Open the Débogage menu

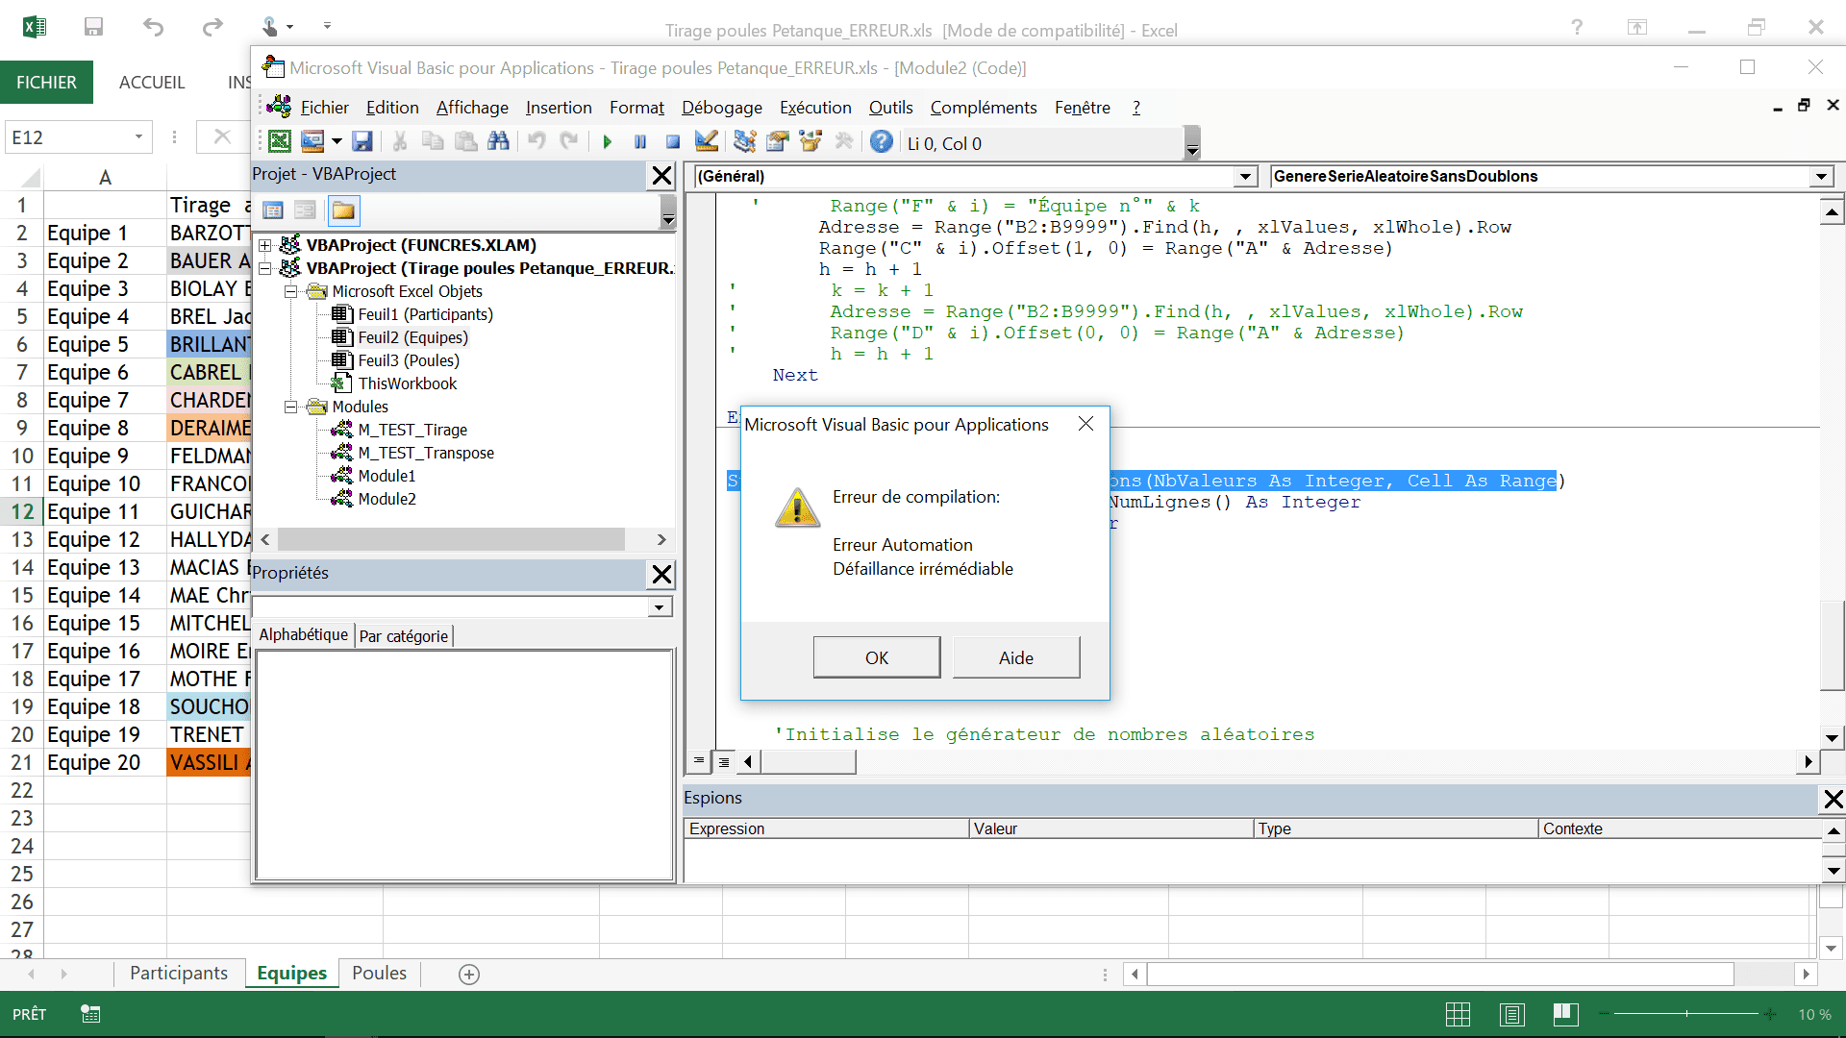point(721,108)
